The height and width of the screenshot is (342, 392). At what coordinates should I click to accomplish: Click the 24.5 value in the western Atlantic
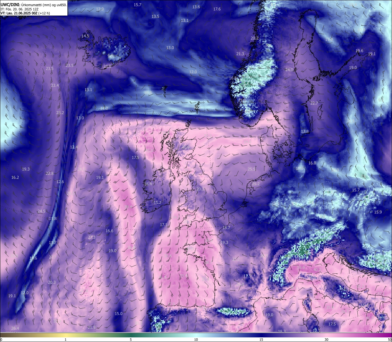coord(41,211)
